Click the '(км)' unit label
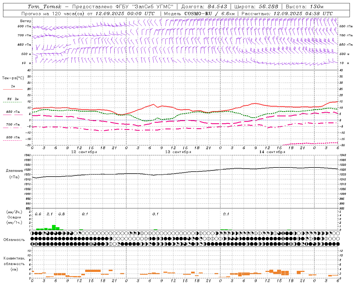 [14, 269]
